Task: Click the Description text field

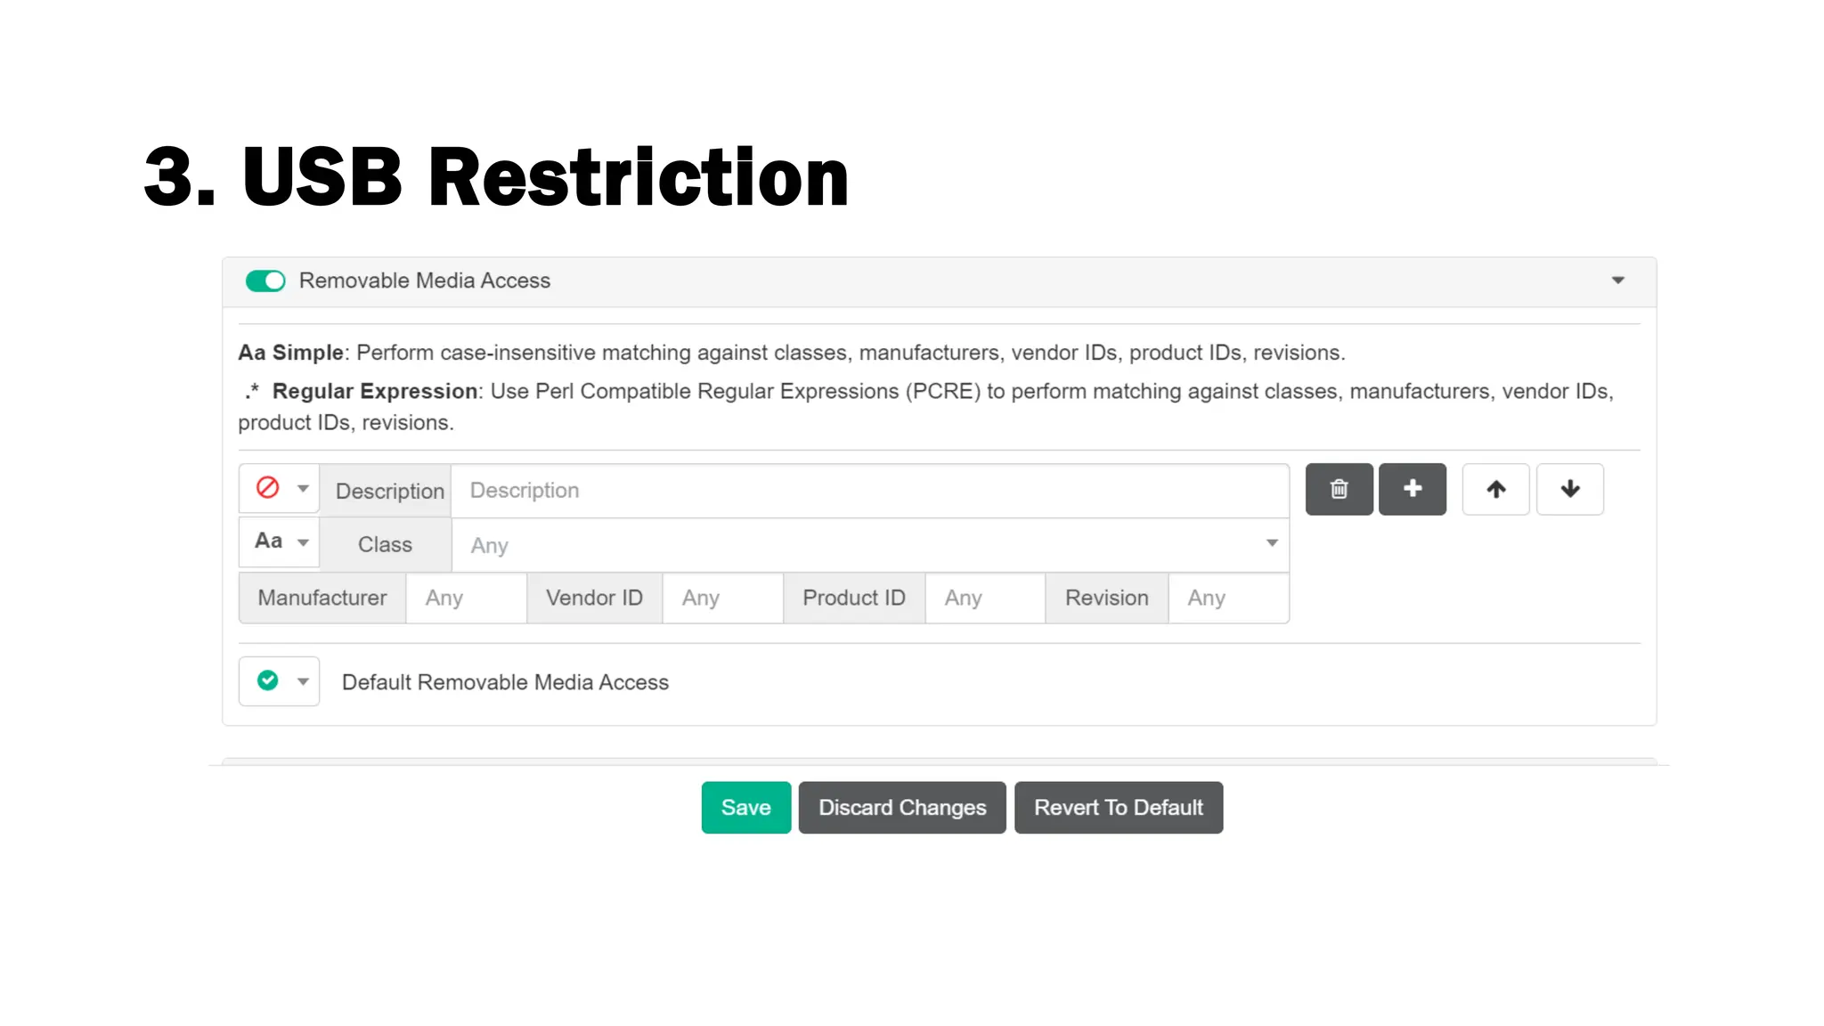Action: click(x=869, y=491)
